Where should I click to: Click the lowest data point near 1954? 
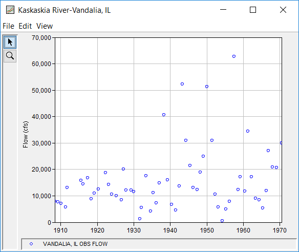point(222,221)
